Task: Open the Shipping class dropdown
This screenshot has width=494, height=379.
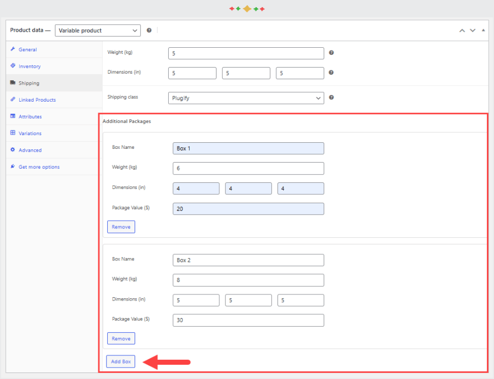Action: pos(246,97)
